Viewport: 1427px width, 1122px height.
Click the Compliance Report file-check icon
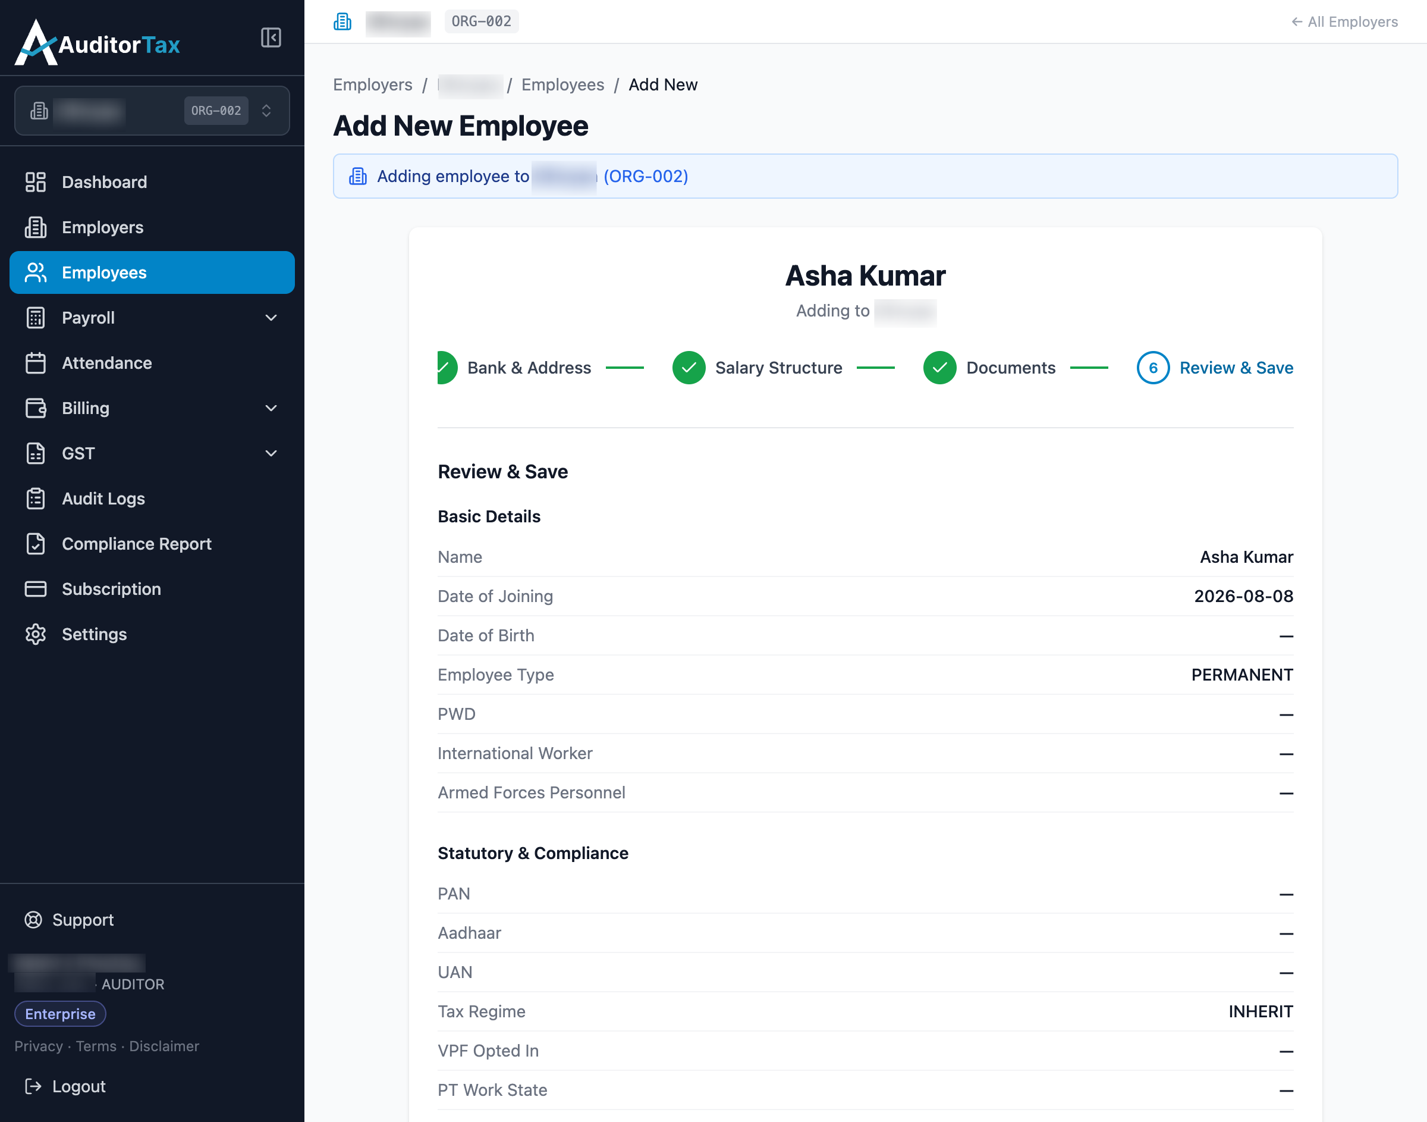tap(36, 544)
